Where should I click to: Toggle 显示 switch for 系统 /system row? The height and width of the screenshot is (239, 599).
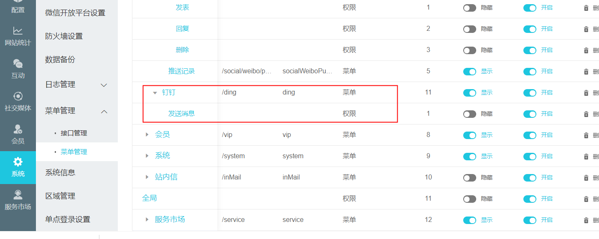[x=470, y=156]
